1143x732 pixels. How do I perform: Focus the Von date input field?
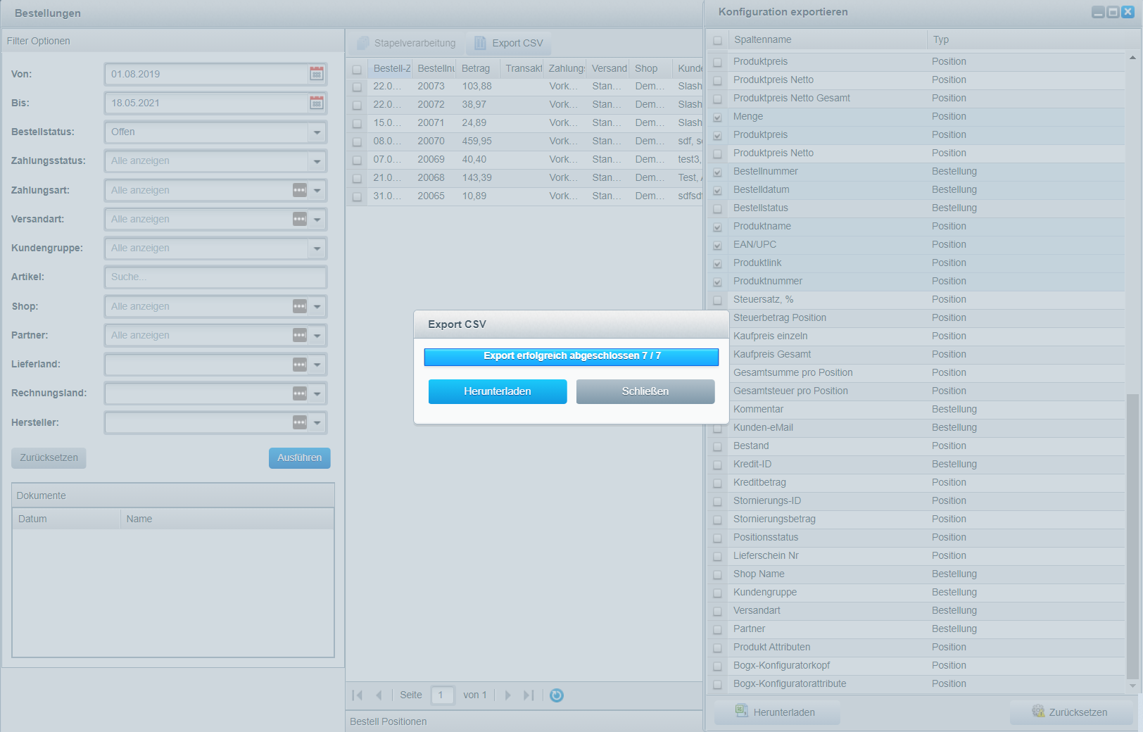tap(206, 74)
